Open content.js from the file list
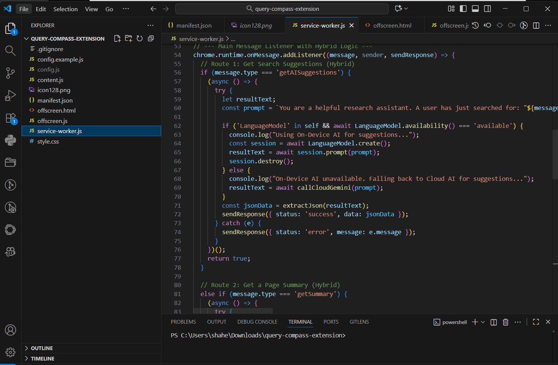Screen dimensions: 558x365 50,80
